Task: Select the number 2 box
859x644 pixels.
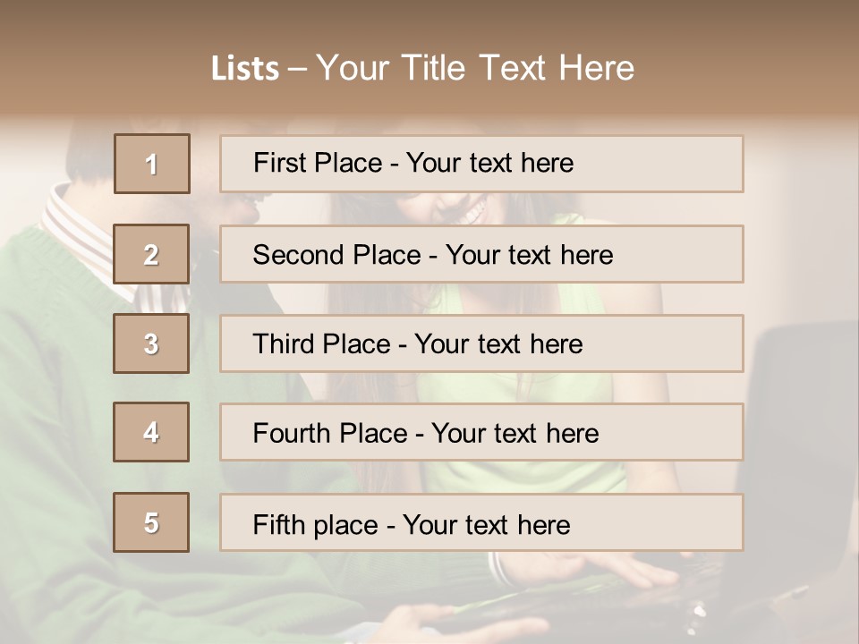Action: (x=151, y=254)
